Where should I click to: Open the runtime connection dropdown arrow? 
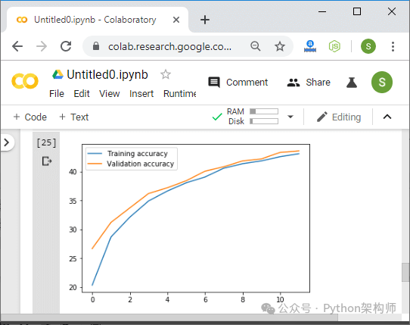point(290,117)
